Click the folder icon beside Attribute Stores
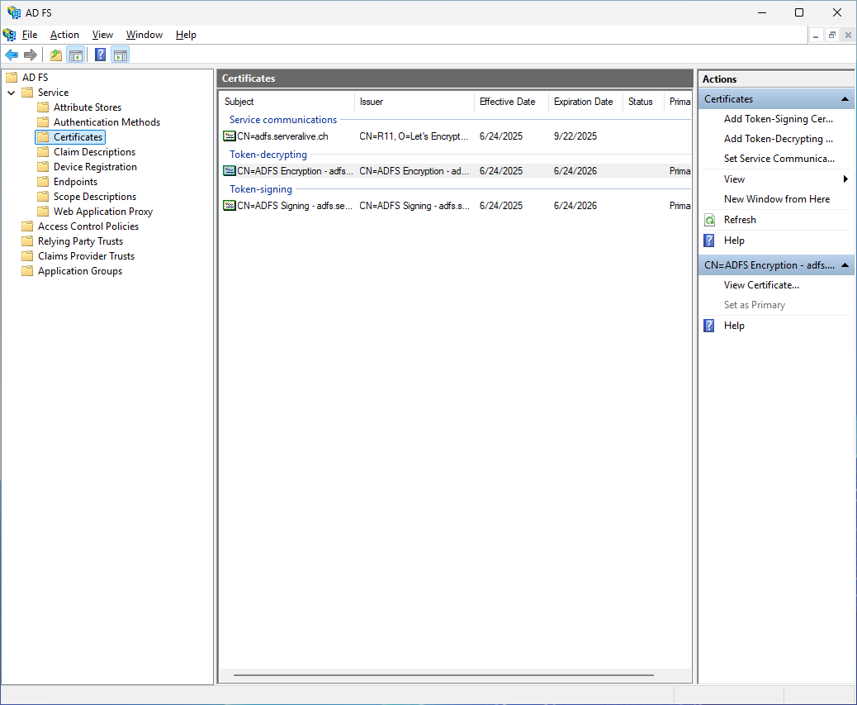Viewport: 857px width, 705px height. coord(43,107)
